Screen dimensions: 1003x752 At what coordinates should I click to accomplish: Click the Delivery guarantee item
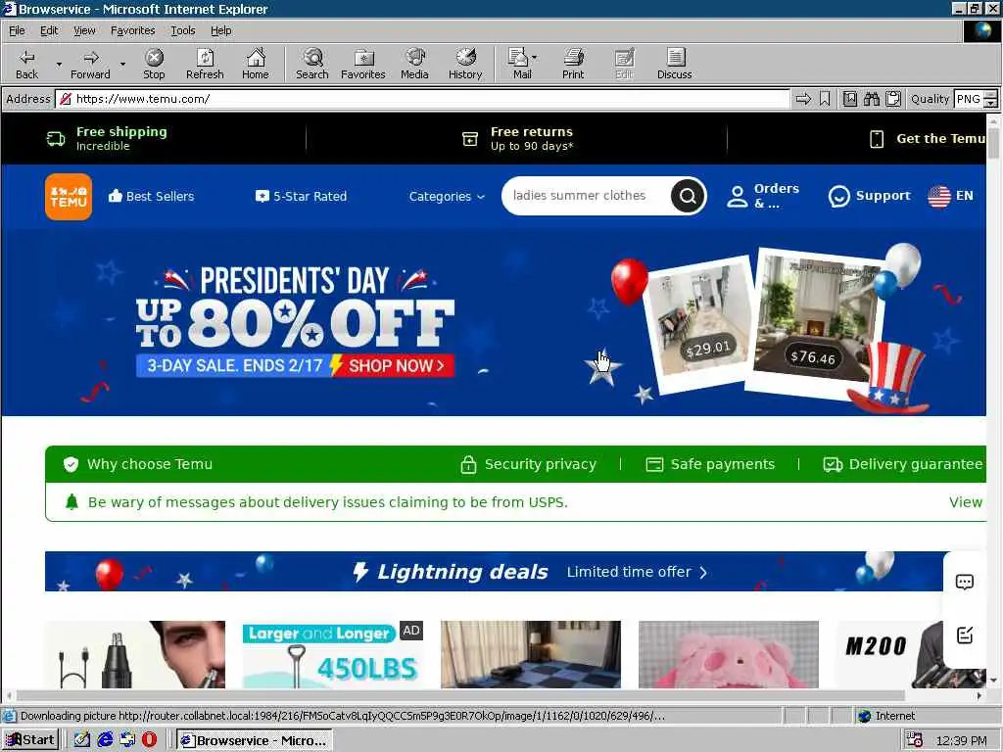coord(902,464)
